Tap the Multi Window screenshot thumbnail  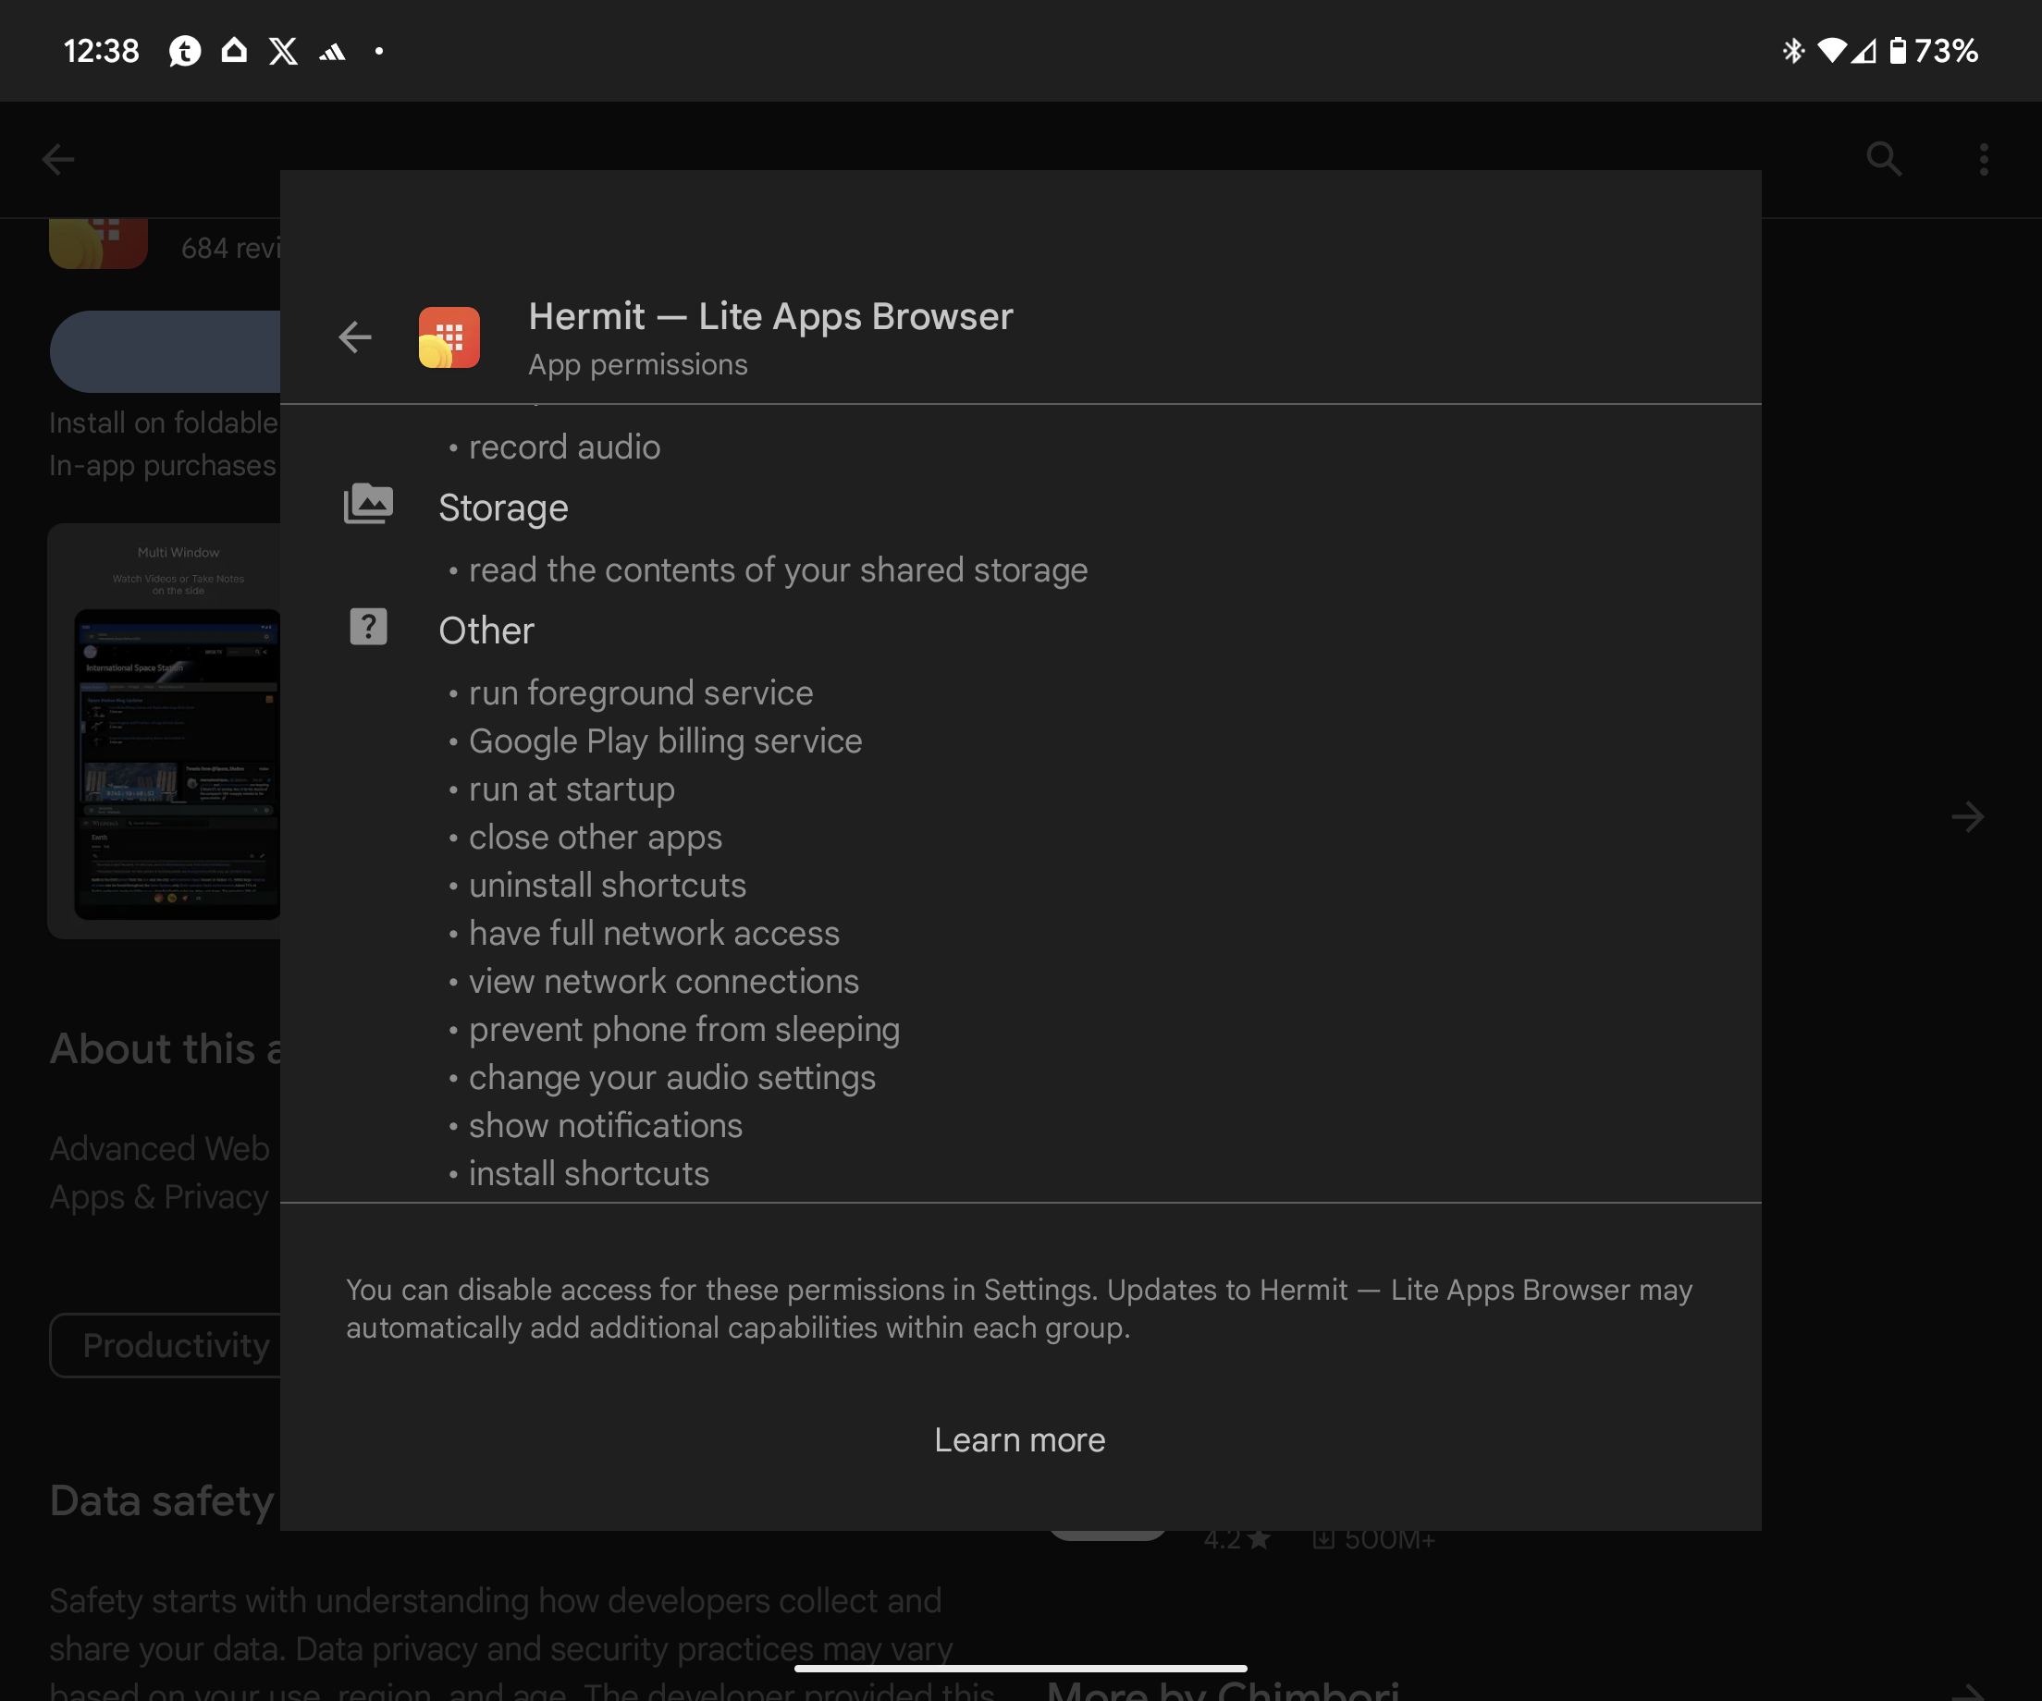(166, 731)
